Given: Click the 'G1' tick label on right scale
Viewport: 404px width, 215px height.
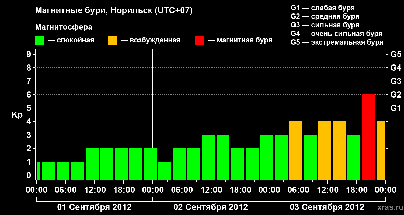Looking at the screenshot, I should pyautogui.click(x=396, y=108).
